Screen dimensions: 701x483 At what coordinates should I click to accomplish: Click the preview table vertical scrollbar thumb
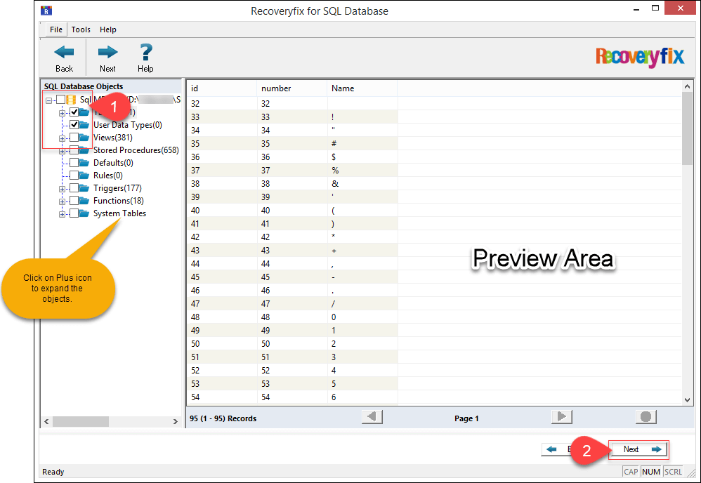tap(687, 128)
